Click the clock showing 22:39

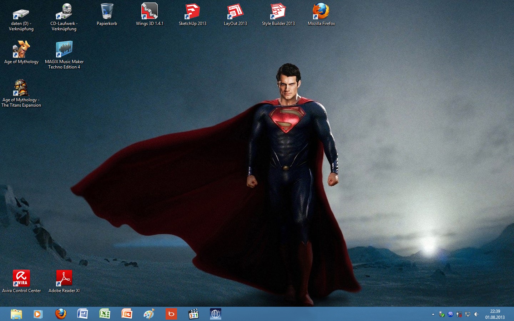tap(495, 314)
